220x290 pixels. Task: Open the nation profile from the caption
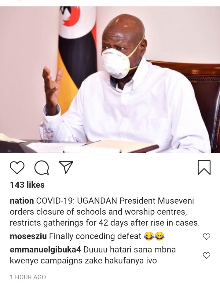22,201
